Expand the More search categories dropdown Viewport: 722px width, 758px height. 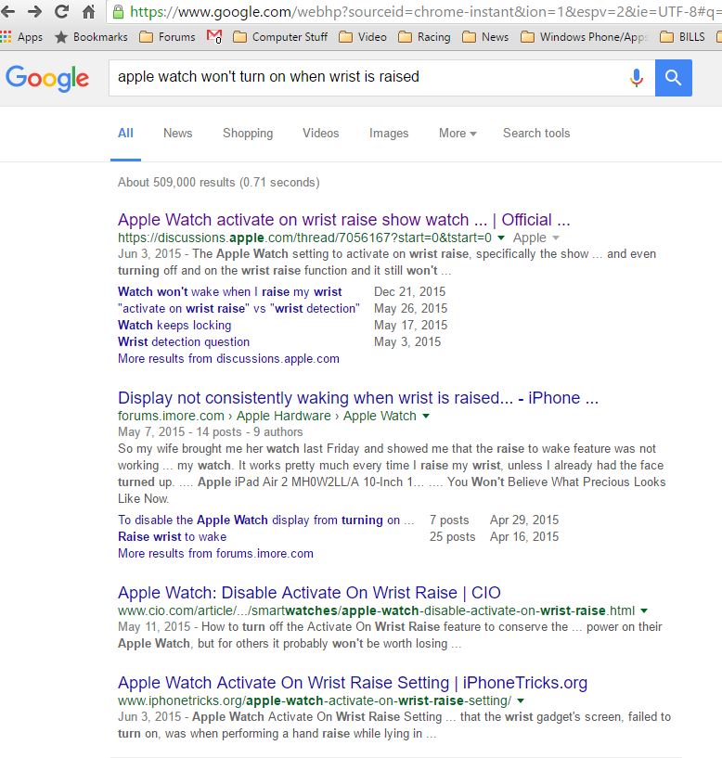coord(458,133)
